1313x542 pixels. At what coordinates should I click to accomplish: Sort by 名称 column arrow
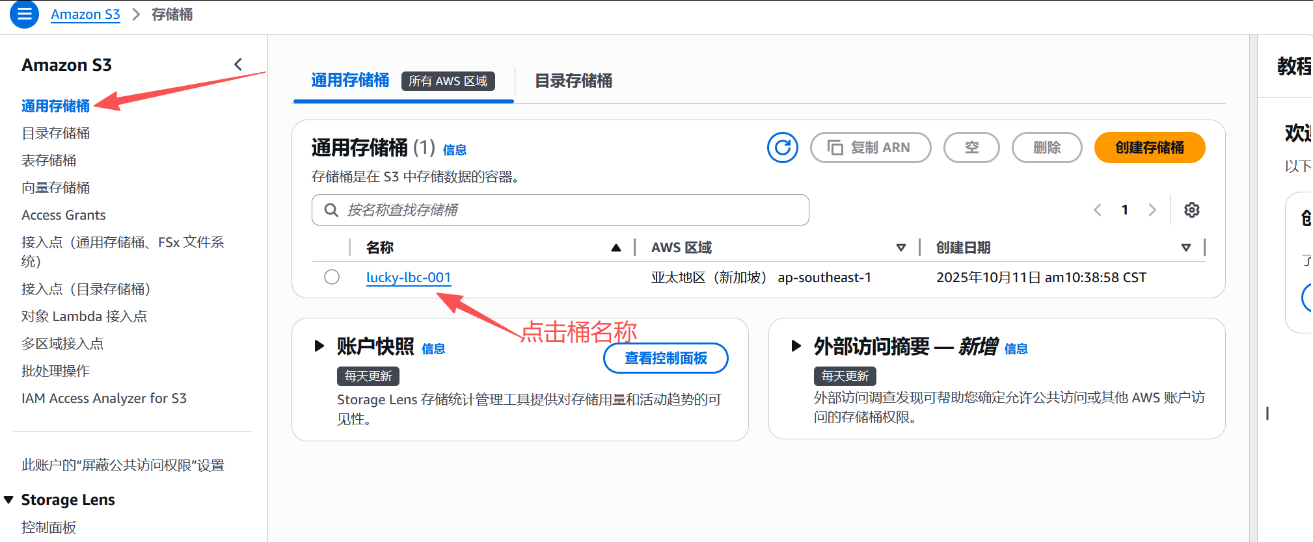[616, 248]
